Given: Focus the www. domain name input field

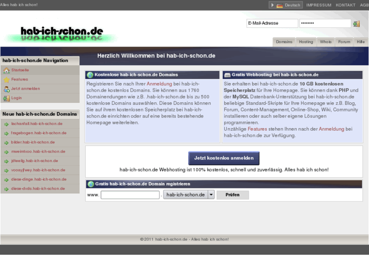Looking at the screenshot, I should [x=130, y=195].
